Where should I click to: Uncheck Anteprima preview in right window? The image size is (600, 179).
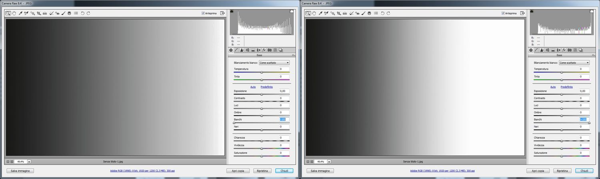tap(504, 13)
